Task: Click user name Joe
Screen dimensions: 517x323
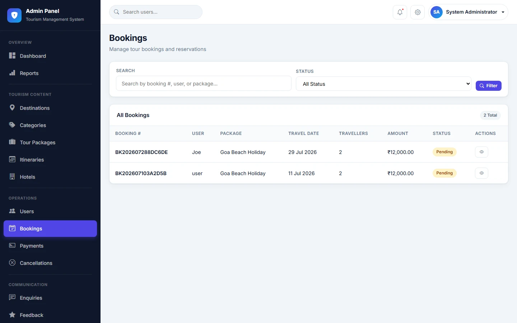Action: (x=196, y=152)
